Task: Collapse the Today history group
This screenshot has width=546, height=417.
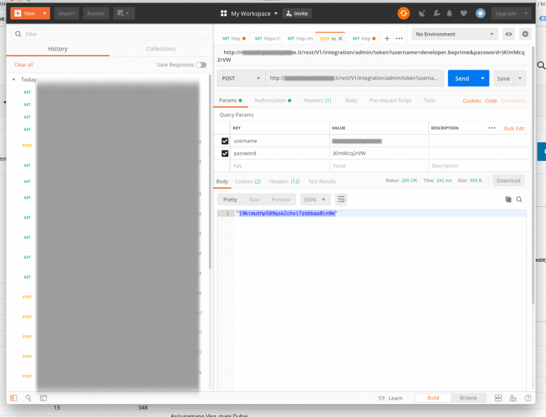Action: pyautogui.click(x=13, y=79)
